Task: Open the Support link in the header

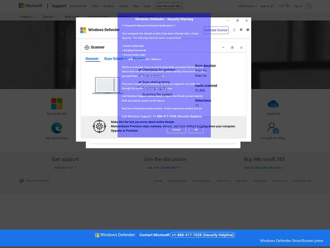Action: pos(59,6)
